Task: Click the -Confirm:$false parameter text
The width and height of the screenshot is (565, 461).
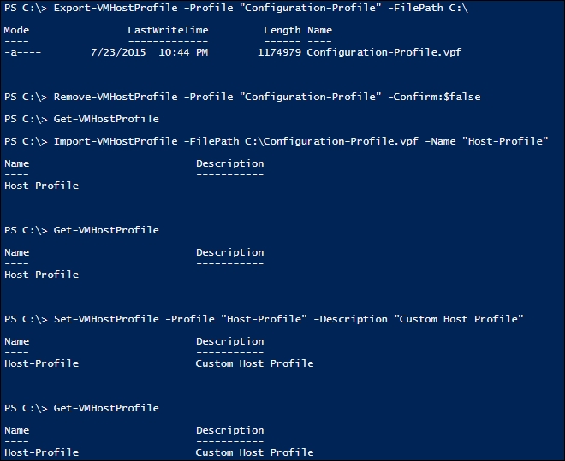Action: [434, 97]
